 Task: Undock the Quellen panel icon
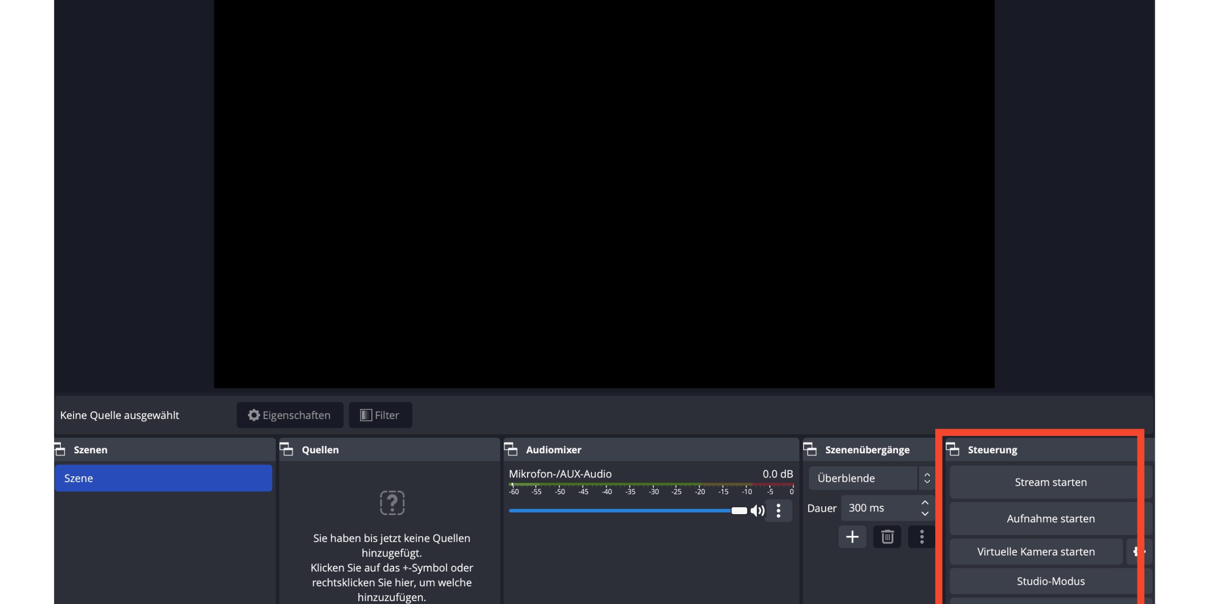(x=286, y=449)
